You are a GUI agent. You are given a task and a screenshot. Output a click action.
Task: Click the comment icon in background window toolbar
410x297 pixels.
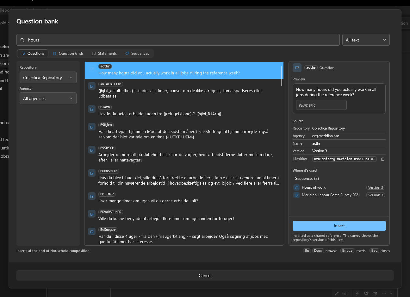[366, 294]
